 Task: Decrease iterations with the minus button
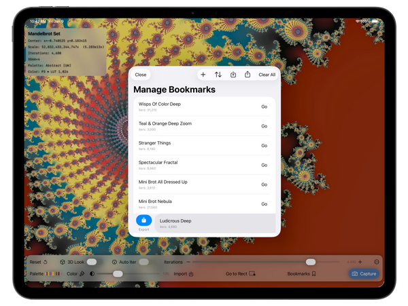point(376,261)
